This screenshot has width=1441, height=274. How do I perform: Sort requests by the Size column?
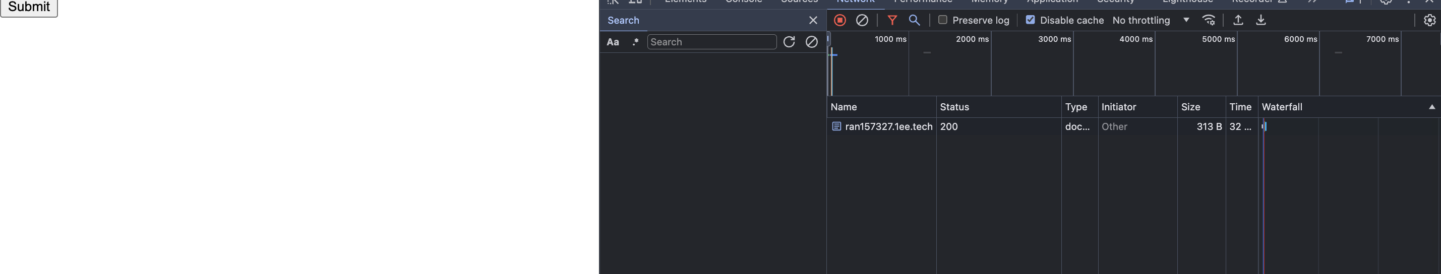tap(1202, 107)
